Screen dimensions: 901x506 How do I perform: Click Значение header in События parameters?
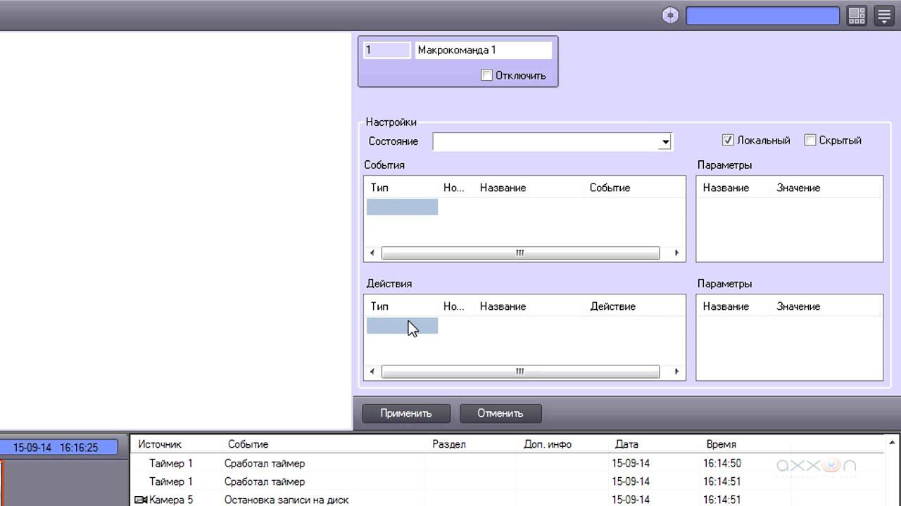click(798, 188)
